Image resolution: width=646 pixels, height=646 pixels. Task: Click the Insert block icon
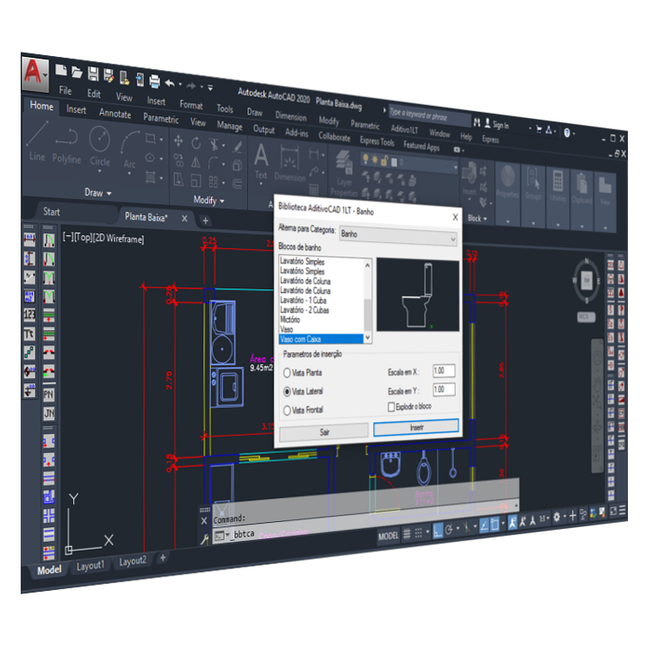point(469,178)
